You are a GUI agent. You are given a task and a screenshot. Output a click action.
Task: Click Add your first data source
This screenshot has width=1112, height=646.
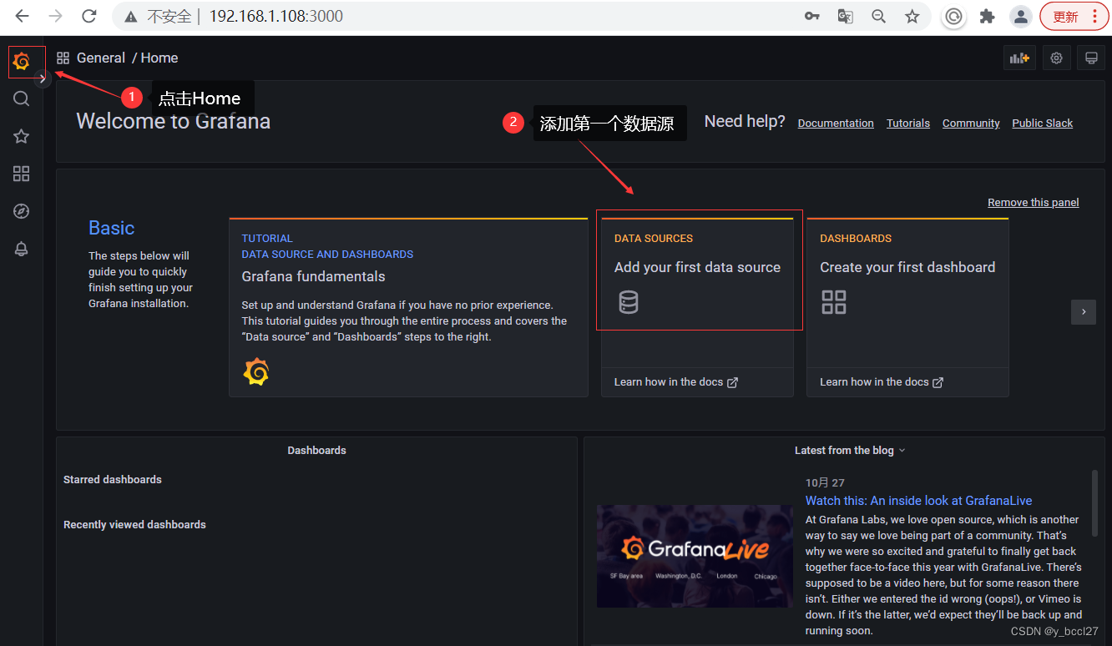(x=697, y=267)
